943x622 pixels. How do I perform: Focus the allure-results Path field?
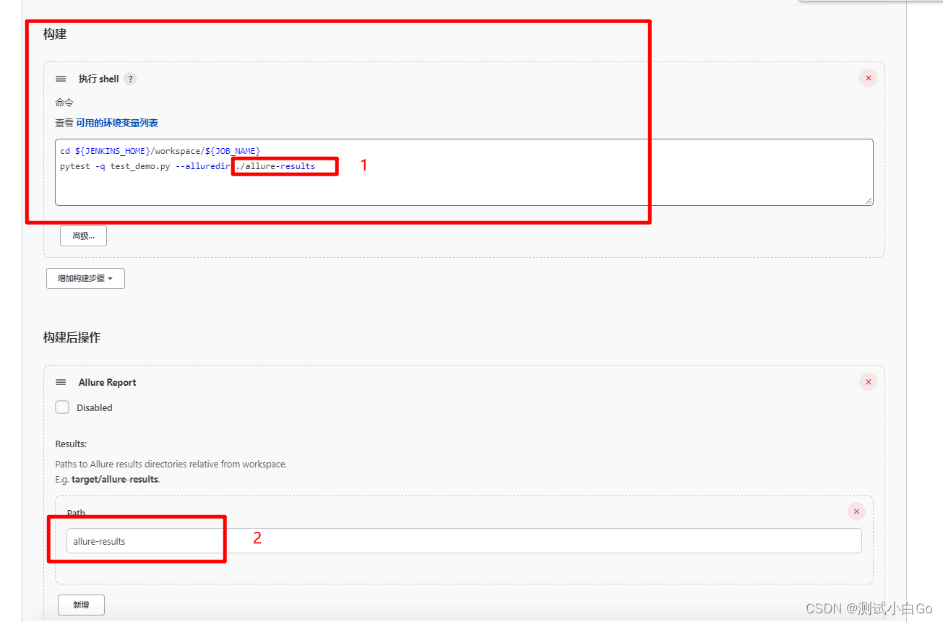coord(464,540)
